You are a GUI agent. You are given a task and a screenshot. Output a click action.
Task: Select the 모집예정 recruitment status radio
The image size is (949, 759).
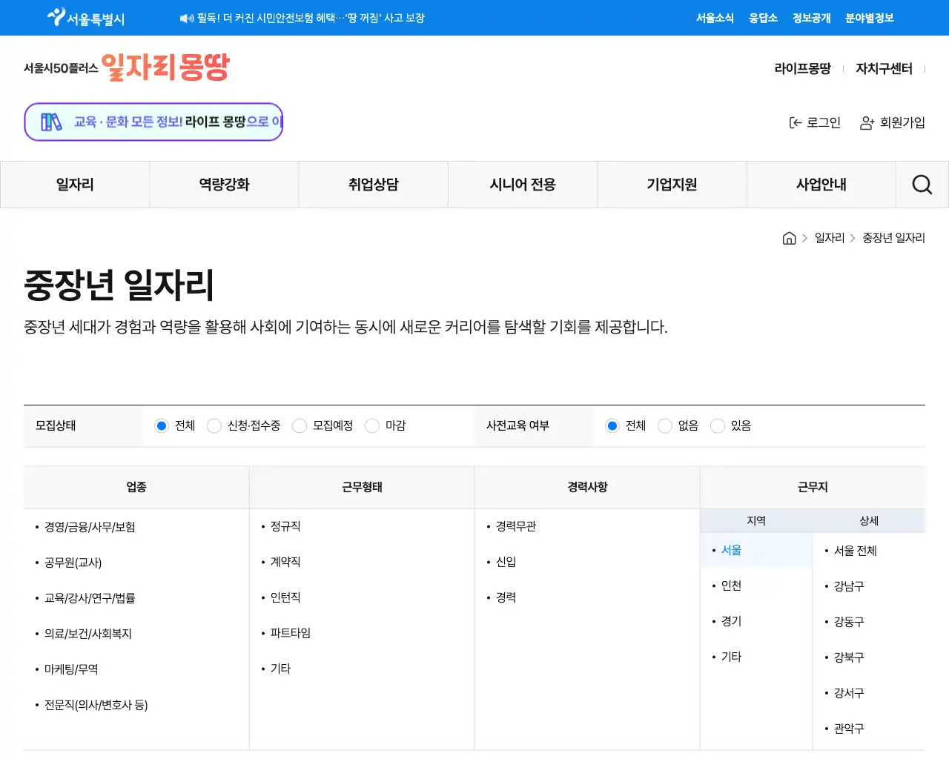300,425
